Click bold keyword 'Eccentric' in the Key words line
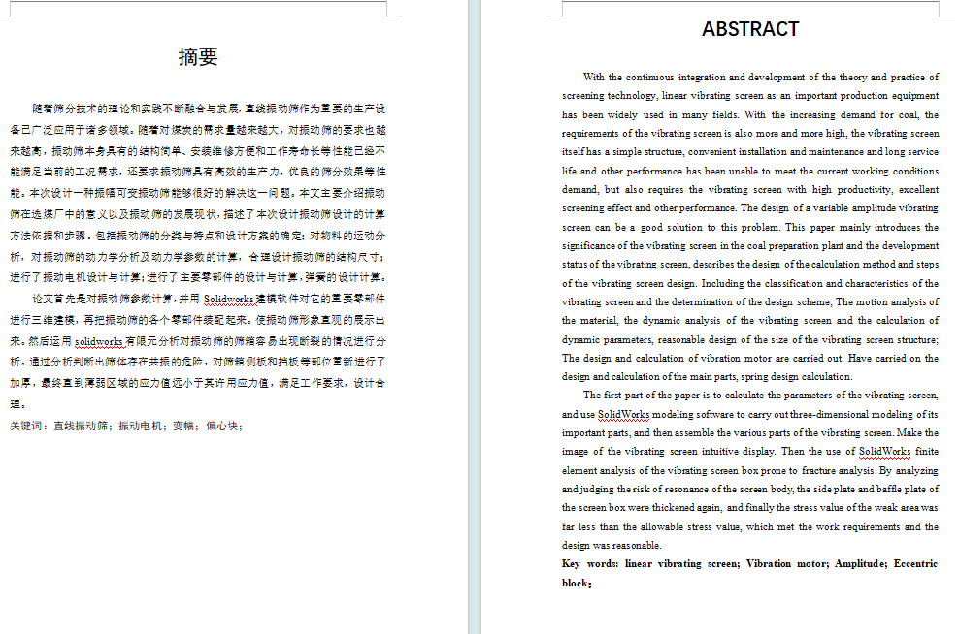Viewport: 959px width, 634px height. pyautogui.click(x=915, y=564)
